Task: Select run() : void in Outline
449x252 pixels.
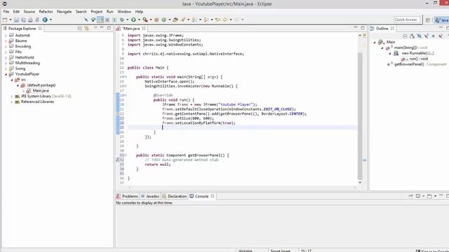Action: [419, 59]
